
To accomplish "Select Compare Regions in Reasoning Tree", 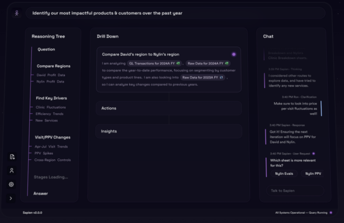I will pos(53,66).
